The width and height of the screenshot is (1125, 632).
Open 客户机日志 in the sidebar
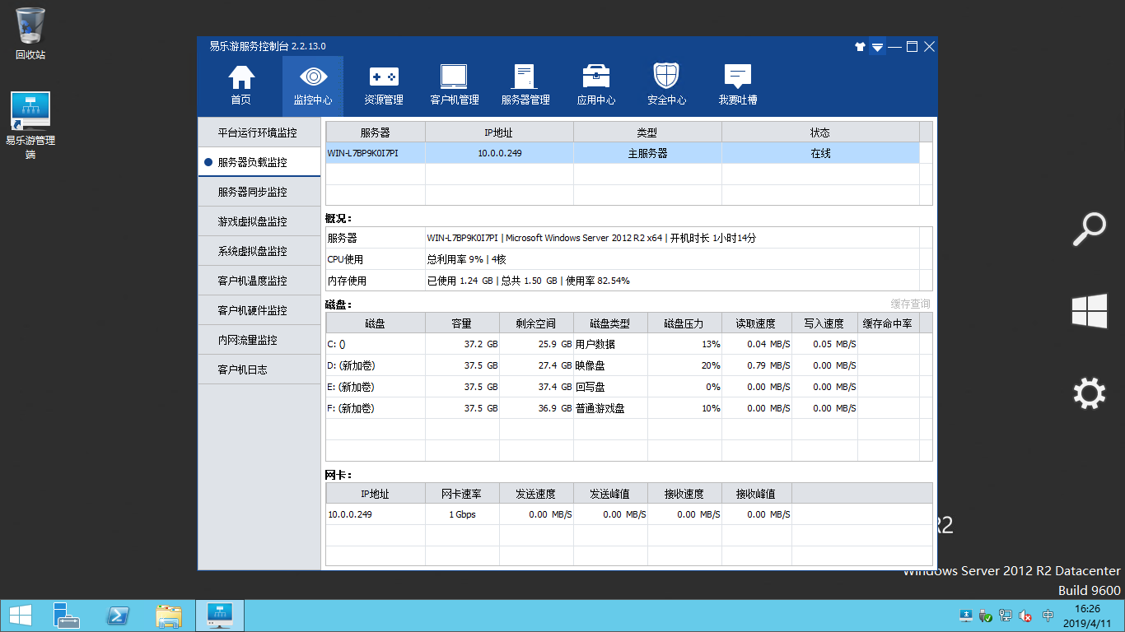coord(259,369)
